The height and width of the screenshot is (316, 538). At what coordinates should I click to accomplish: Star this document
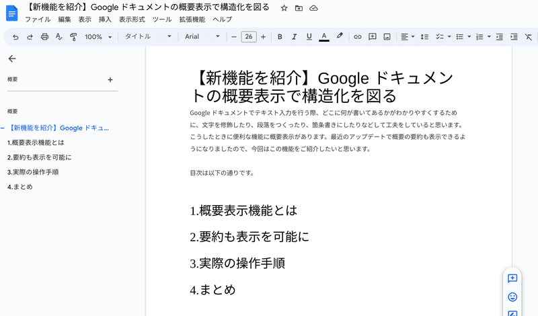[284, 8]
